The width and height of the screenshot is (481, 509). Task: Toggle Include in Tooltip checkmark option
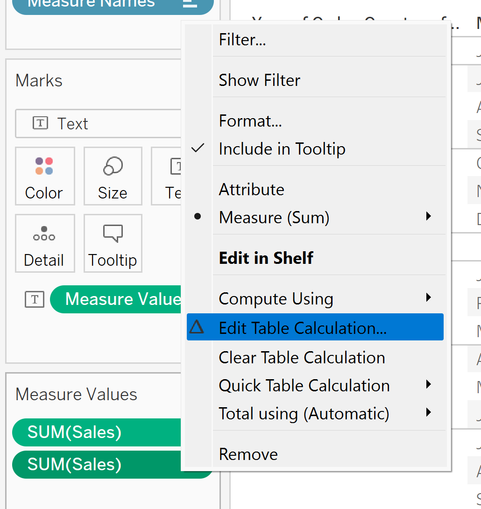[x=282, y=149]
